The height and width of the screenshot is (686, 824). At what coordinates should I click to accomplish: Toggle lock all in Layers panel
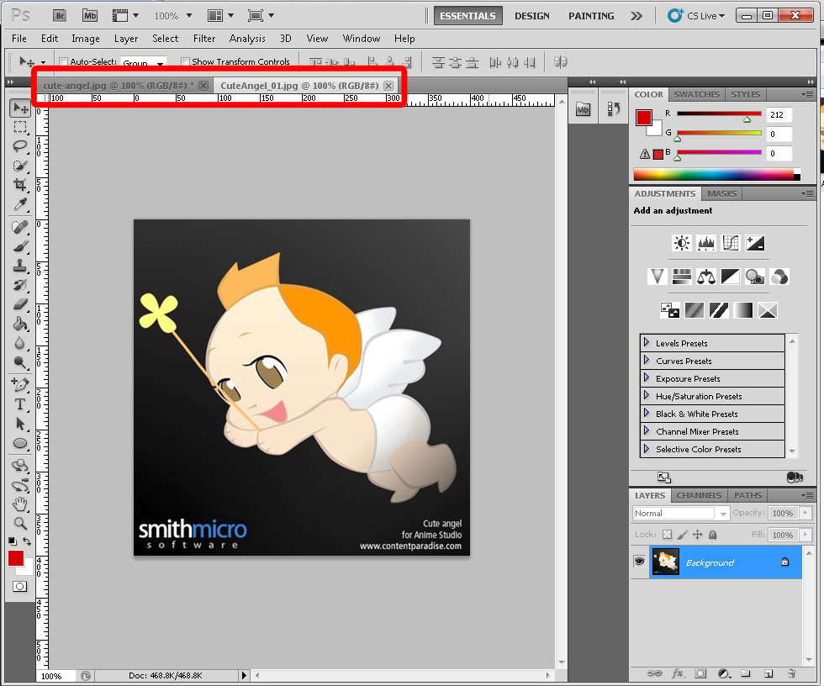713,535
